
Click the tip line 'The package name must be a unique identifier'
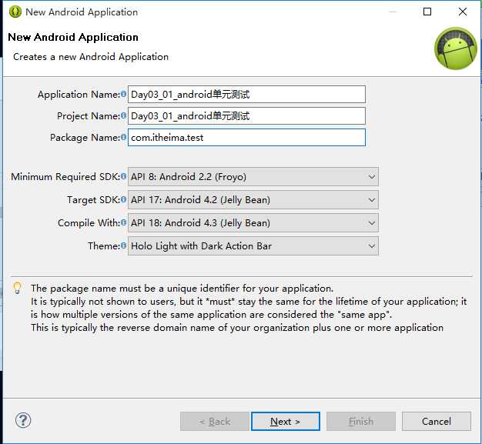(182, 289)
